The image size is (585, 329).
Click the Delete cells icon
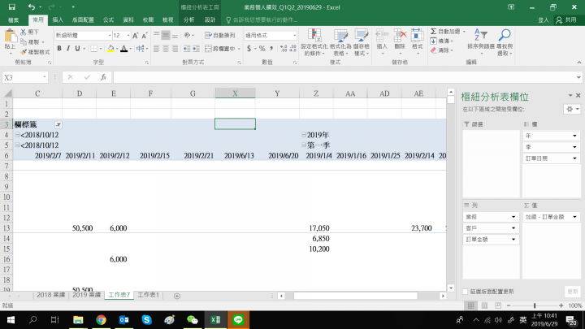[400, 37]
